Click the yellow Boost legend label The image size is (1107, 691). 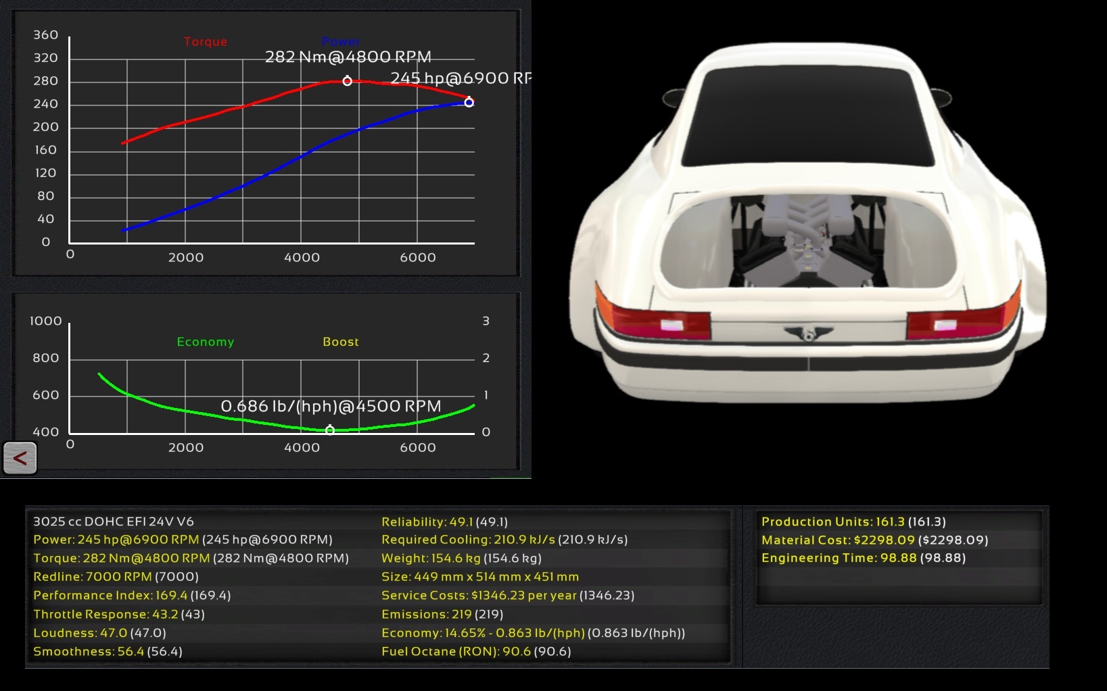(x=341, y=342)
